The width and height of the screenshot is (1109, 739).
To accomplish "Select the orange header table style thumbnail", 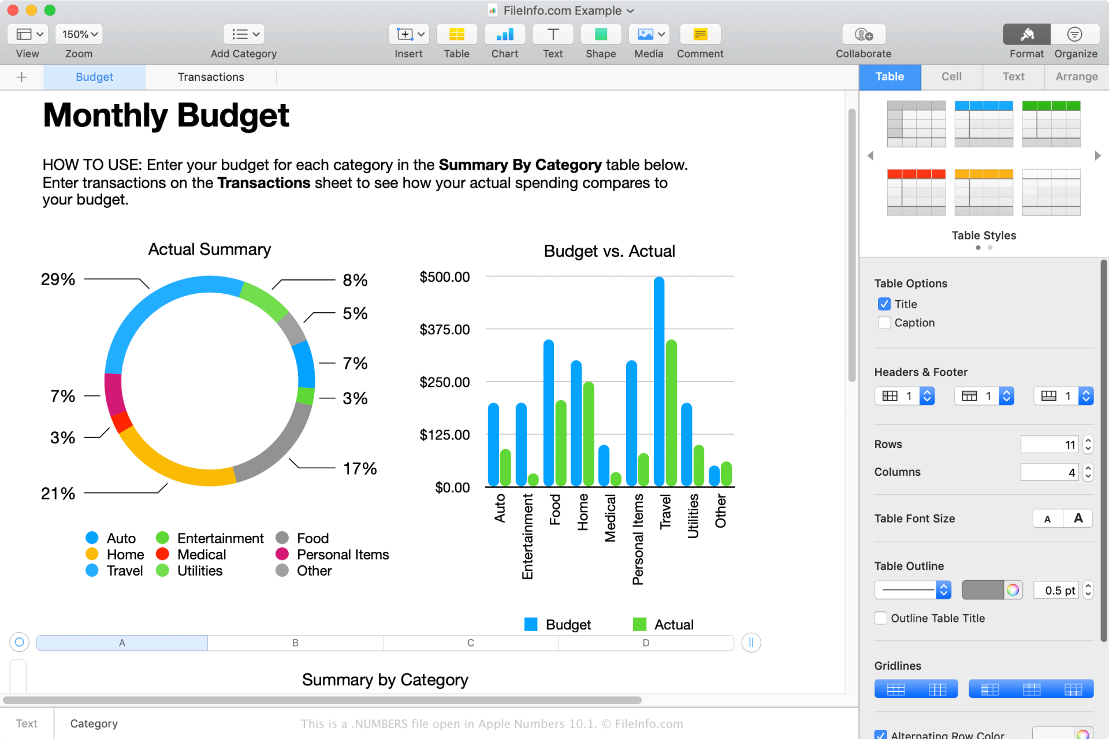I will tap(984, 192).
